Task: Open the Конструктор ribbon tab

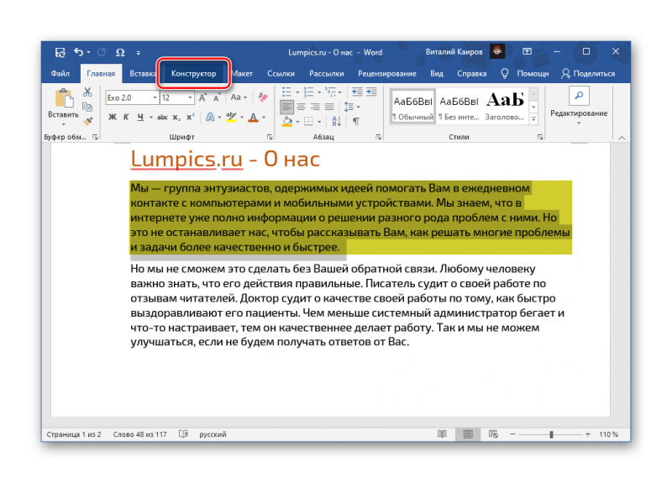Action: [194, 74]
